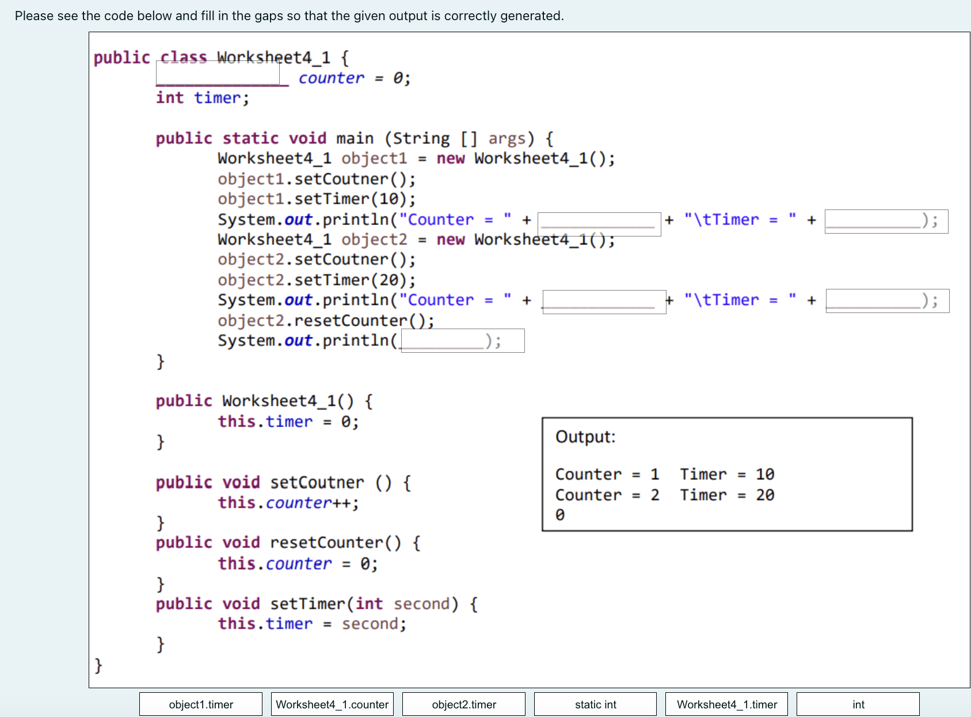Select Counter gap in println after object1.setTimer(10)

coord(599,224)
